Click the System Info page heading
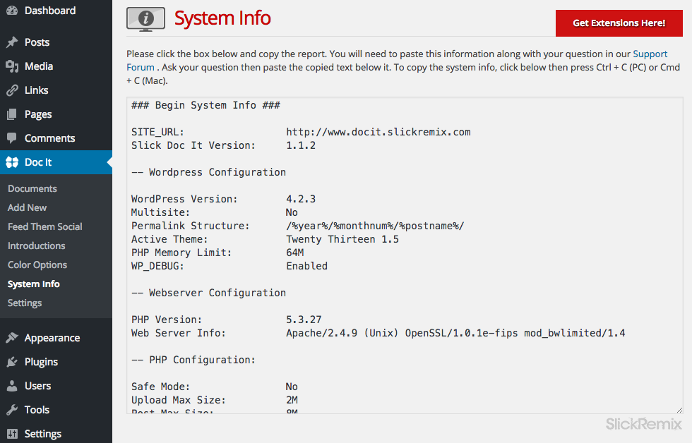The width and height of the screenshot is (692, 443). (x=222, y=18)
